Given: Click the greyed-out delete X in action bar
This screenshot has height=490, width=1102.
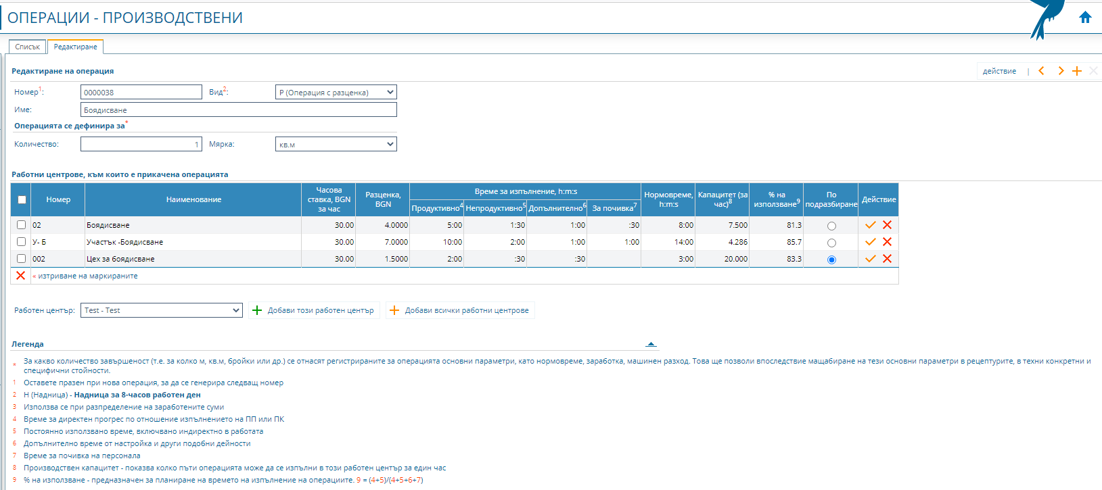Looking at the screenshot, I should click(x=1093, y=71).
